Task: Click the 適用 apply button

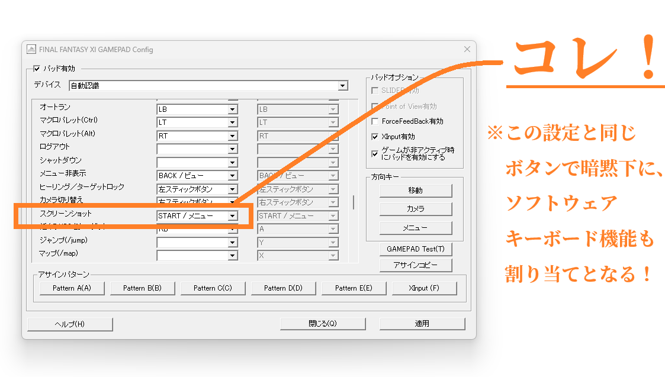Action: point(422,324)
